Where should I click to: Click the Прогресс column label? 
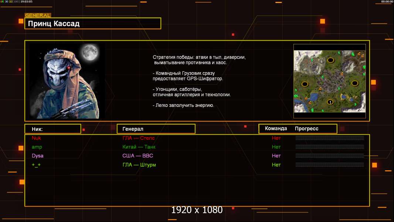tap(306, 128)
